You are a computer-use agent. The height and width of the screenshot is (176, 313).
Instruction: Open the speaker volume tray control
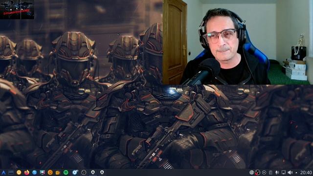click(x=290, y=173)
